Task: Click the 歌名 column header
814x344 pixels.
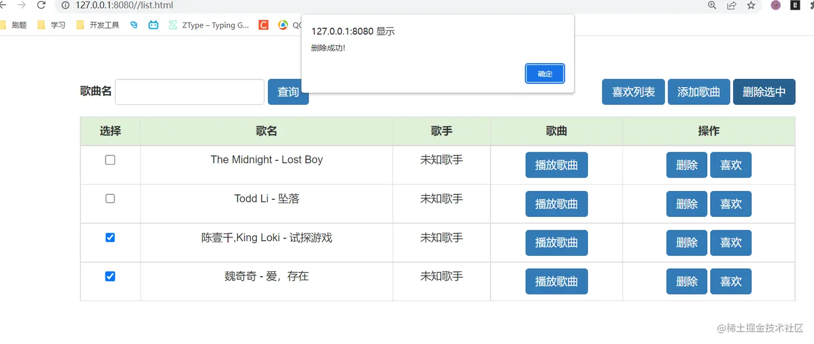Action: (x=266, y=131)
